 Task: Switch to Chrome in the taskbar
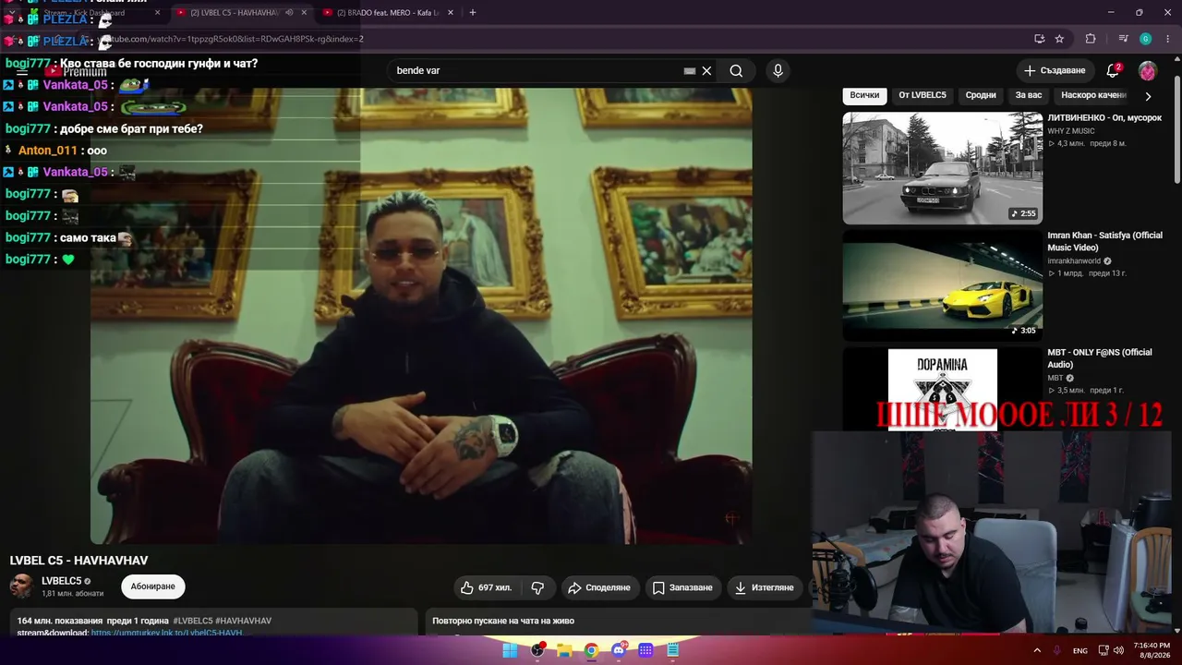pyautogui.click(x=591, y=650)
